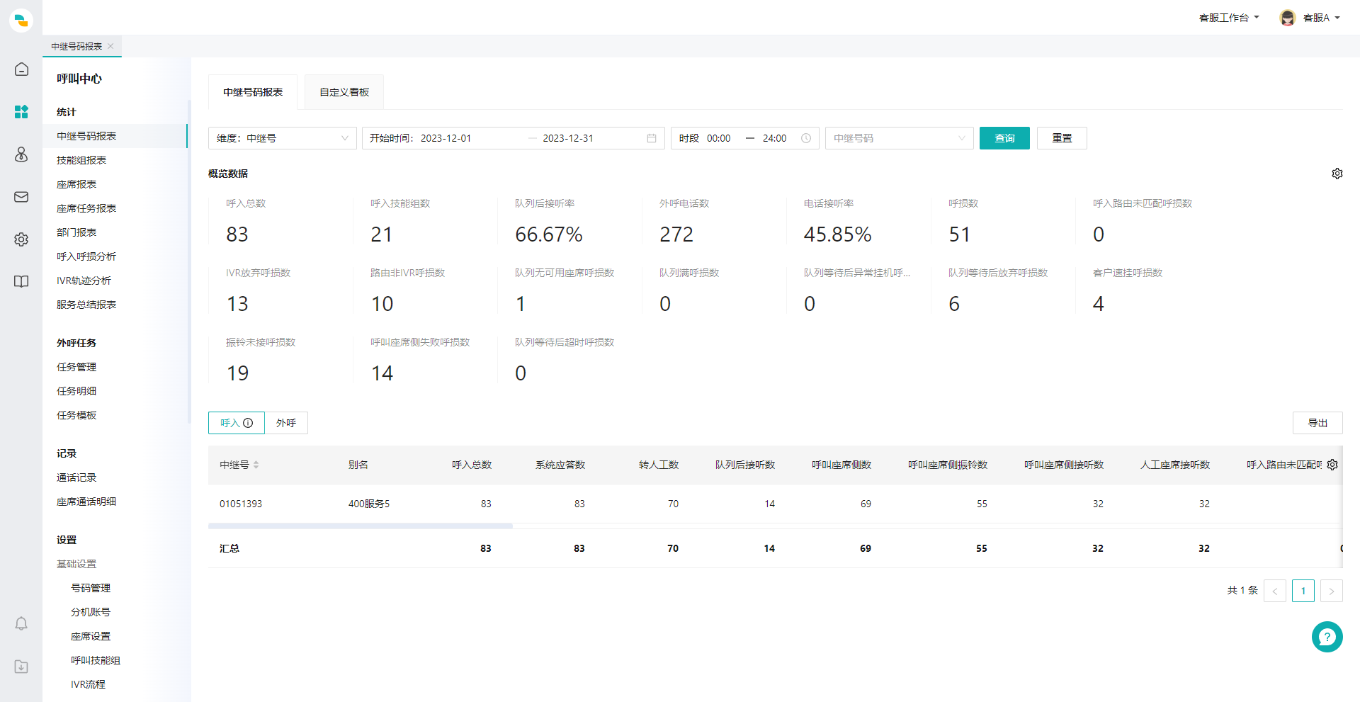
Task: Click the table horizontal scrollbar
Action: tap(360, 526)
